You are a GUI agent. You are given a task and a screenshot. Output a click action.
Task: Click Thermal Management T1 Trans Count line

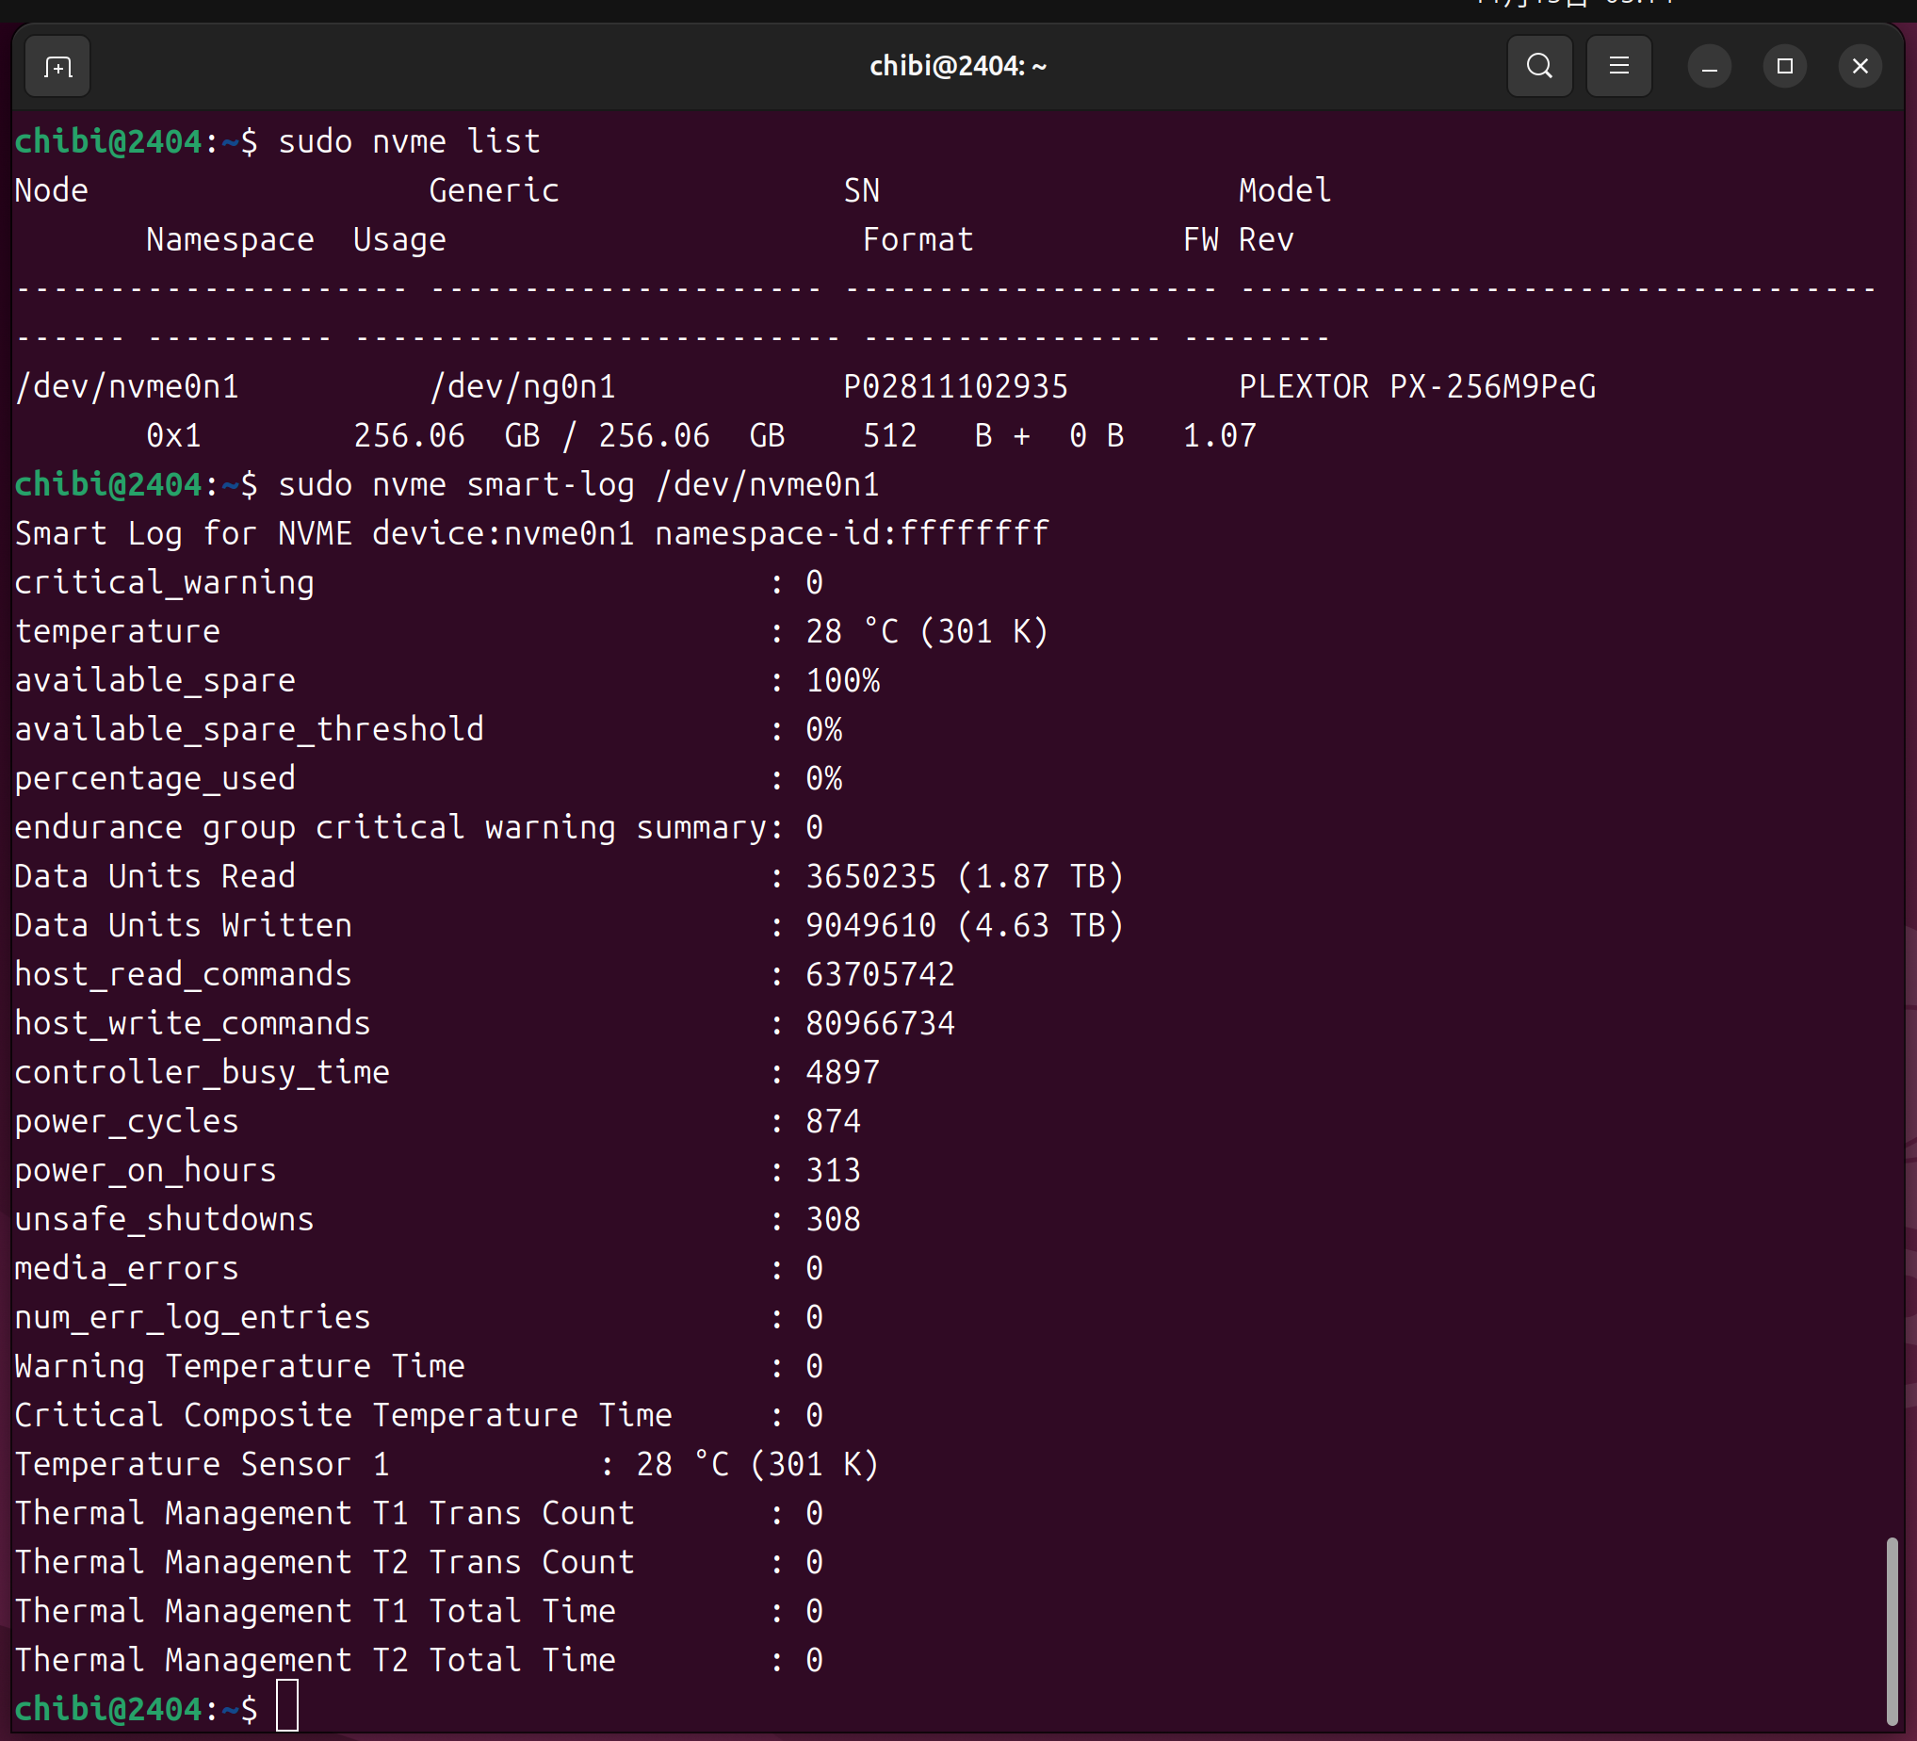coord(418,1514)
